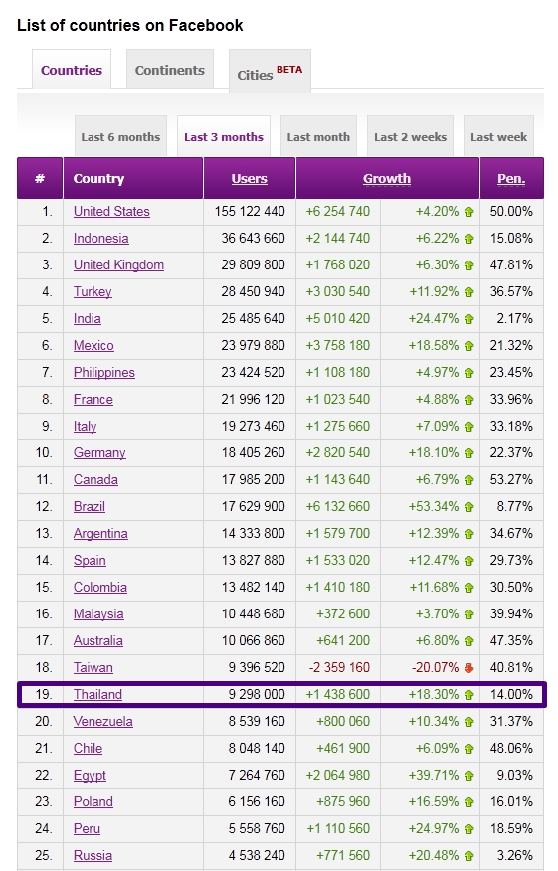This screenshot has width=558, height=871.
Task: Click green up arrow in United States row
Action: tap(469, 212)
